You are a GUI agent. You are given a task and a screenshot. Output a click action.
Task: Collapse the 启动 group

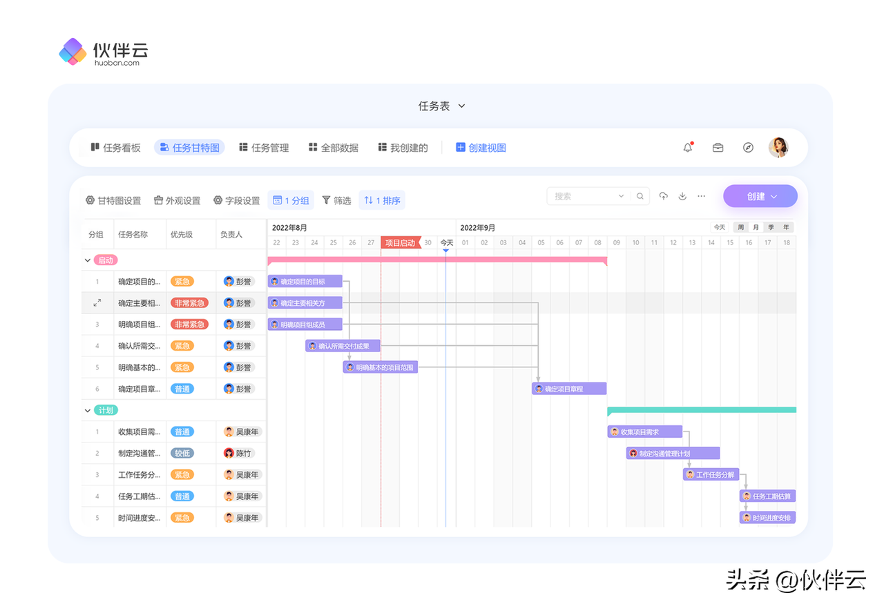(88, 260)
